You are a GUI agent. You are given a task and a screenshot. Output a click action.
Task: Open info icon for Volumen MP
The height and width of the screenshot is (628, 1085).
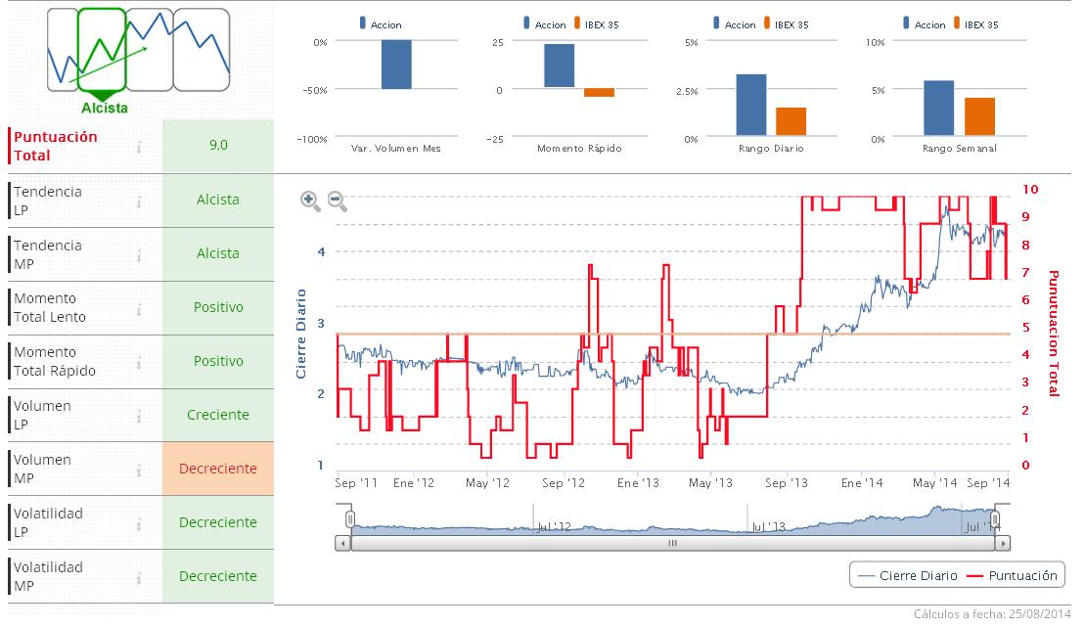click(139, 471)
